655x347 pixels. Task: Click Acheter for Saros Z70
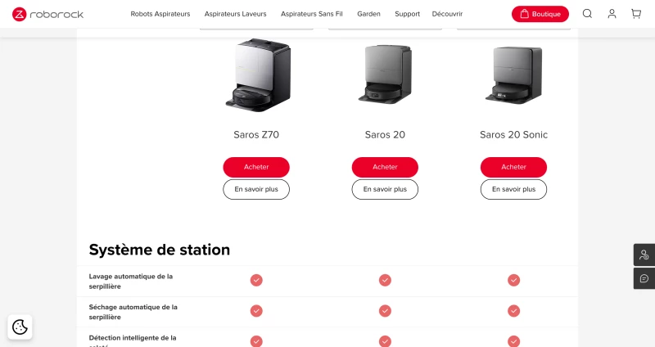pos(256,167)
